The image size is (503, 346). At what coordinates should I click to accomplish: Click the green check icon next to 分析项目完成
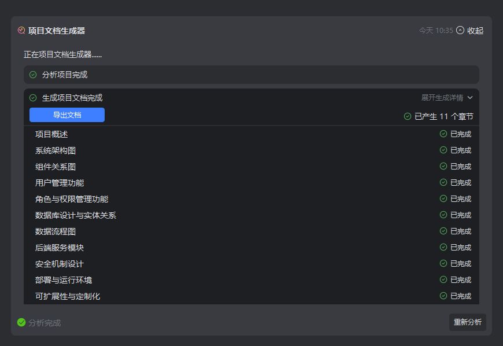(33, 75)
